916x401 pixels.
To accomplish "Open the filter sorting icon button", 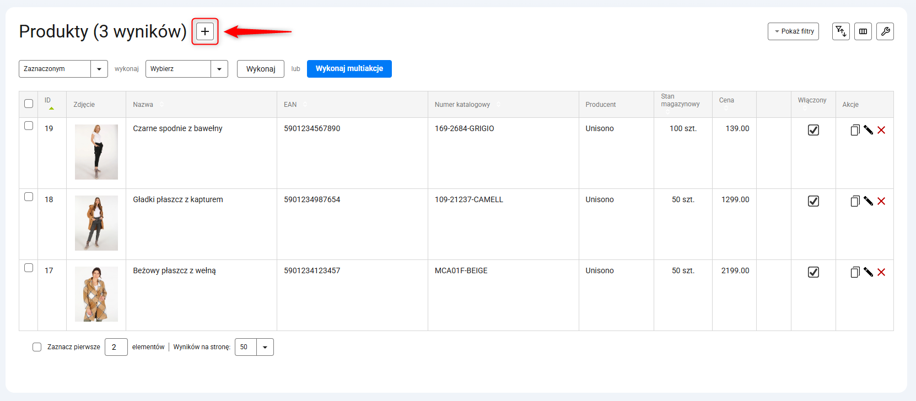I will 840,31.
